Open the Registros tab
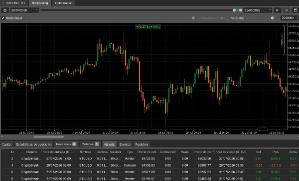Image resolution: width=299 pixels, height=181 pixels. (x=142, y=145)
